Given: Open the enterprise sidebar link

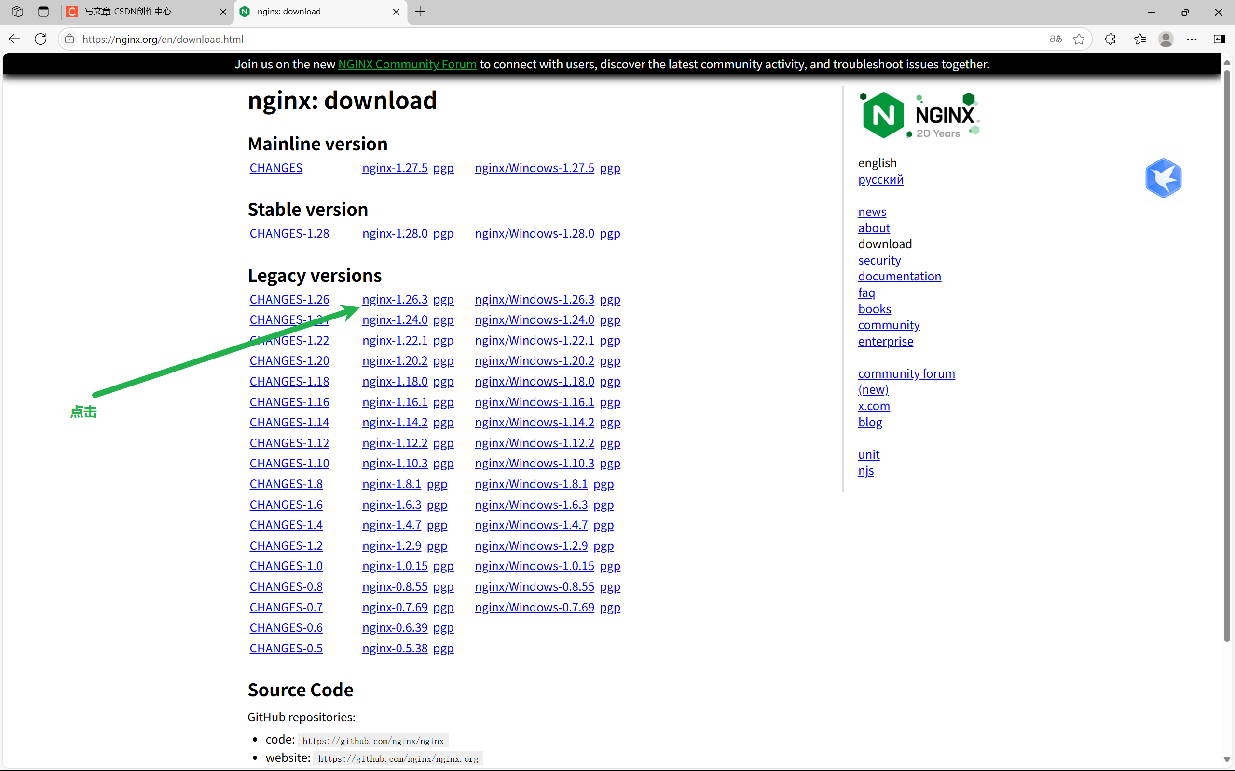Looking at the screenshot, I should coord(886,342).
